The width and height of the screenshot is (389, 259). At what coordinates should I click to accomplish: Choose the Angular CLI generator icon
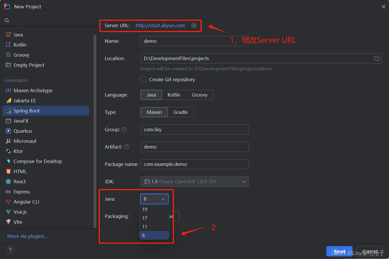tap(8, 202)
